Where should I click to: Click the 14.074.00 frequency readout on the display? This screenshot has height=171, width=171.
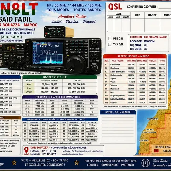click(50, 46)
